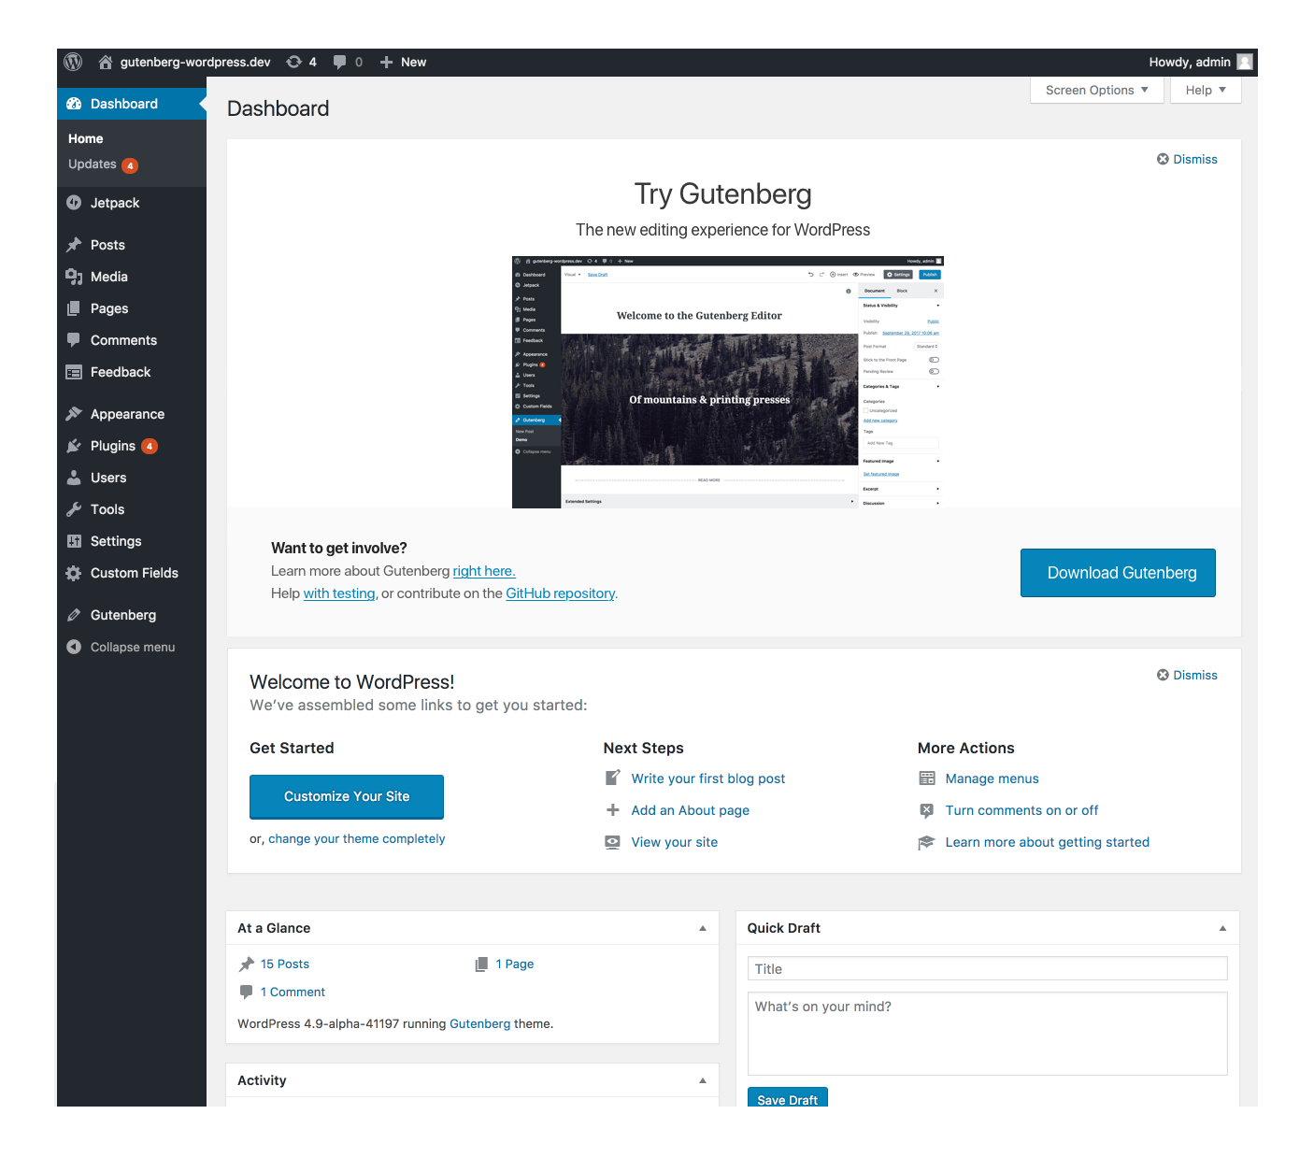The height and width of the screenshot is (1157, 1314).
Task: Click the write post icon in Next Steps
Action: 613,778
